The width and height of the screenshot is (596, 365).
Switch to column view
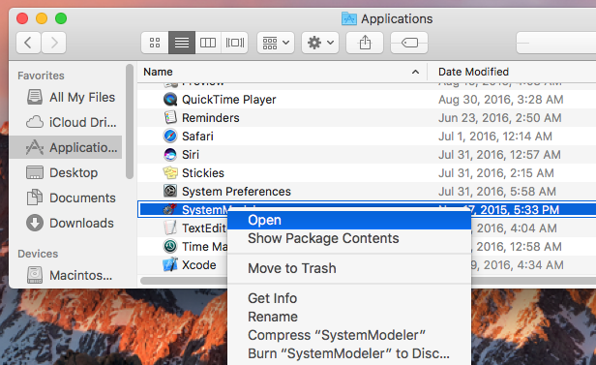click(x=208, y=43)
